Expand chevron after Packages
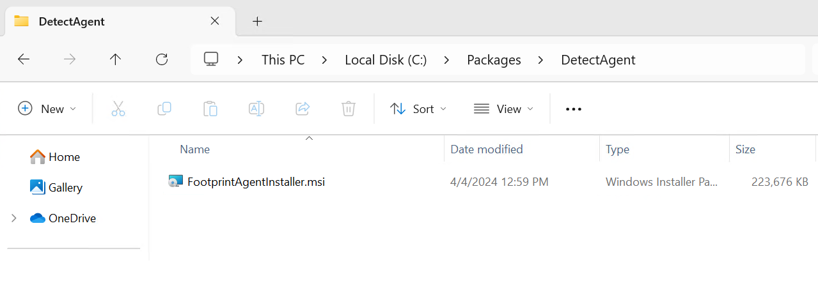 point(541,60)
